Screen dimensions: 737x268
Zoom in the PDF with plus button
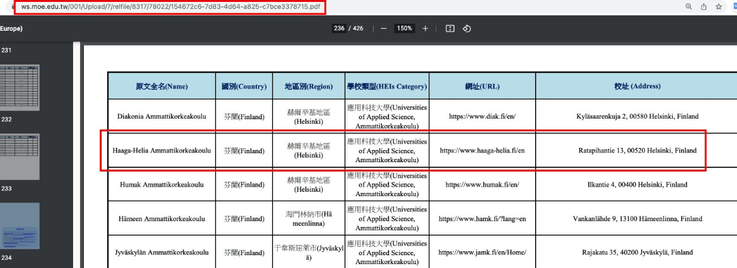click(x=426, y=29)
